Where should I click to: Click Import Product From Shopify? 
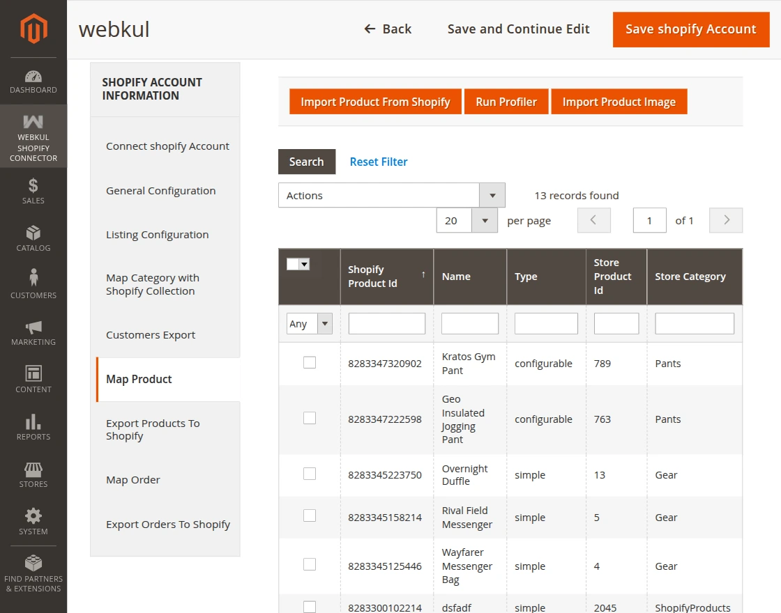(x=374, y=102)
